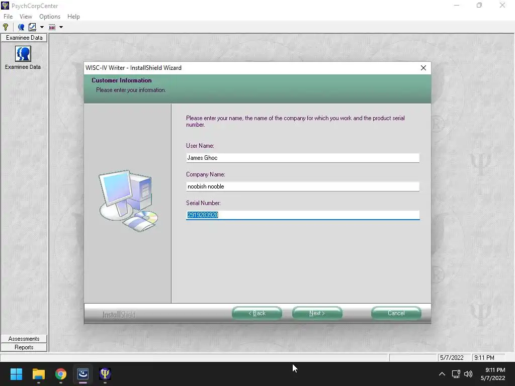Open the taskbar clock and date
This screenshot has width=515, height=386.
(x=493, y=374)
